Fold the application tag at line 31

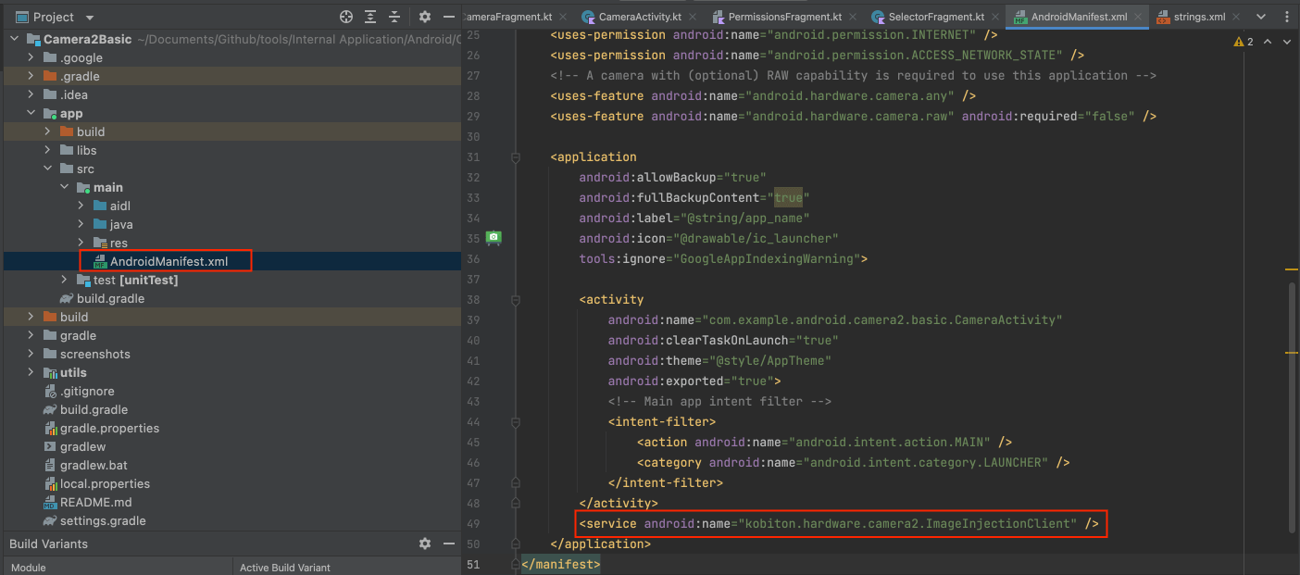click(516, 157)
